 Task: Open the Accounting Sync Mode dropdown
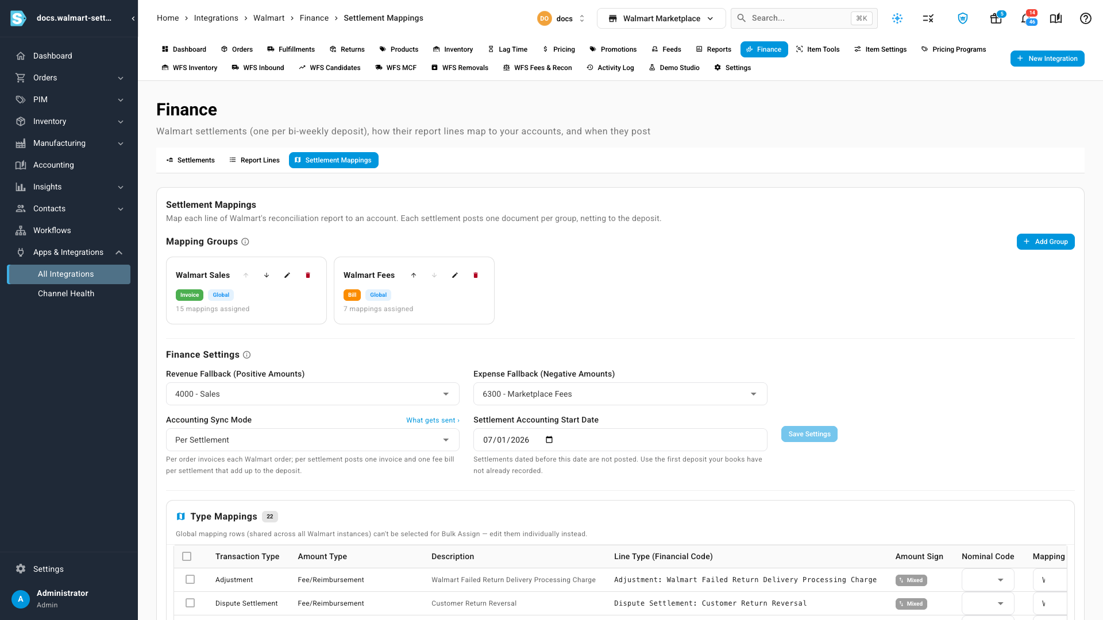point(313,440)
